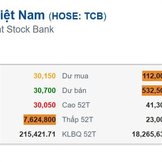Click the word 'Bank' in the subtitle
This screenshot has width=162, height=162.
(x=46, y=29)
